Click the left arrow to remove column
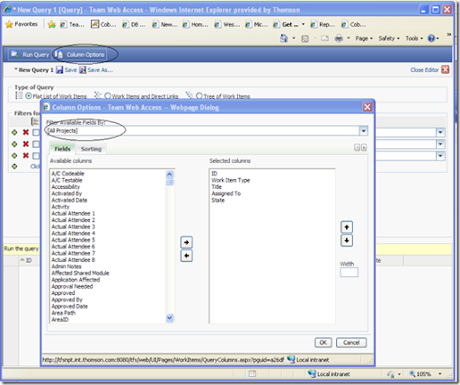The height and width of the screenshot is (385, 460). pyautogui.click(x=186, y=255)
